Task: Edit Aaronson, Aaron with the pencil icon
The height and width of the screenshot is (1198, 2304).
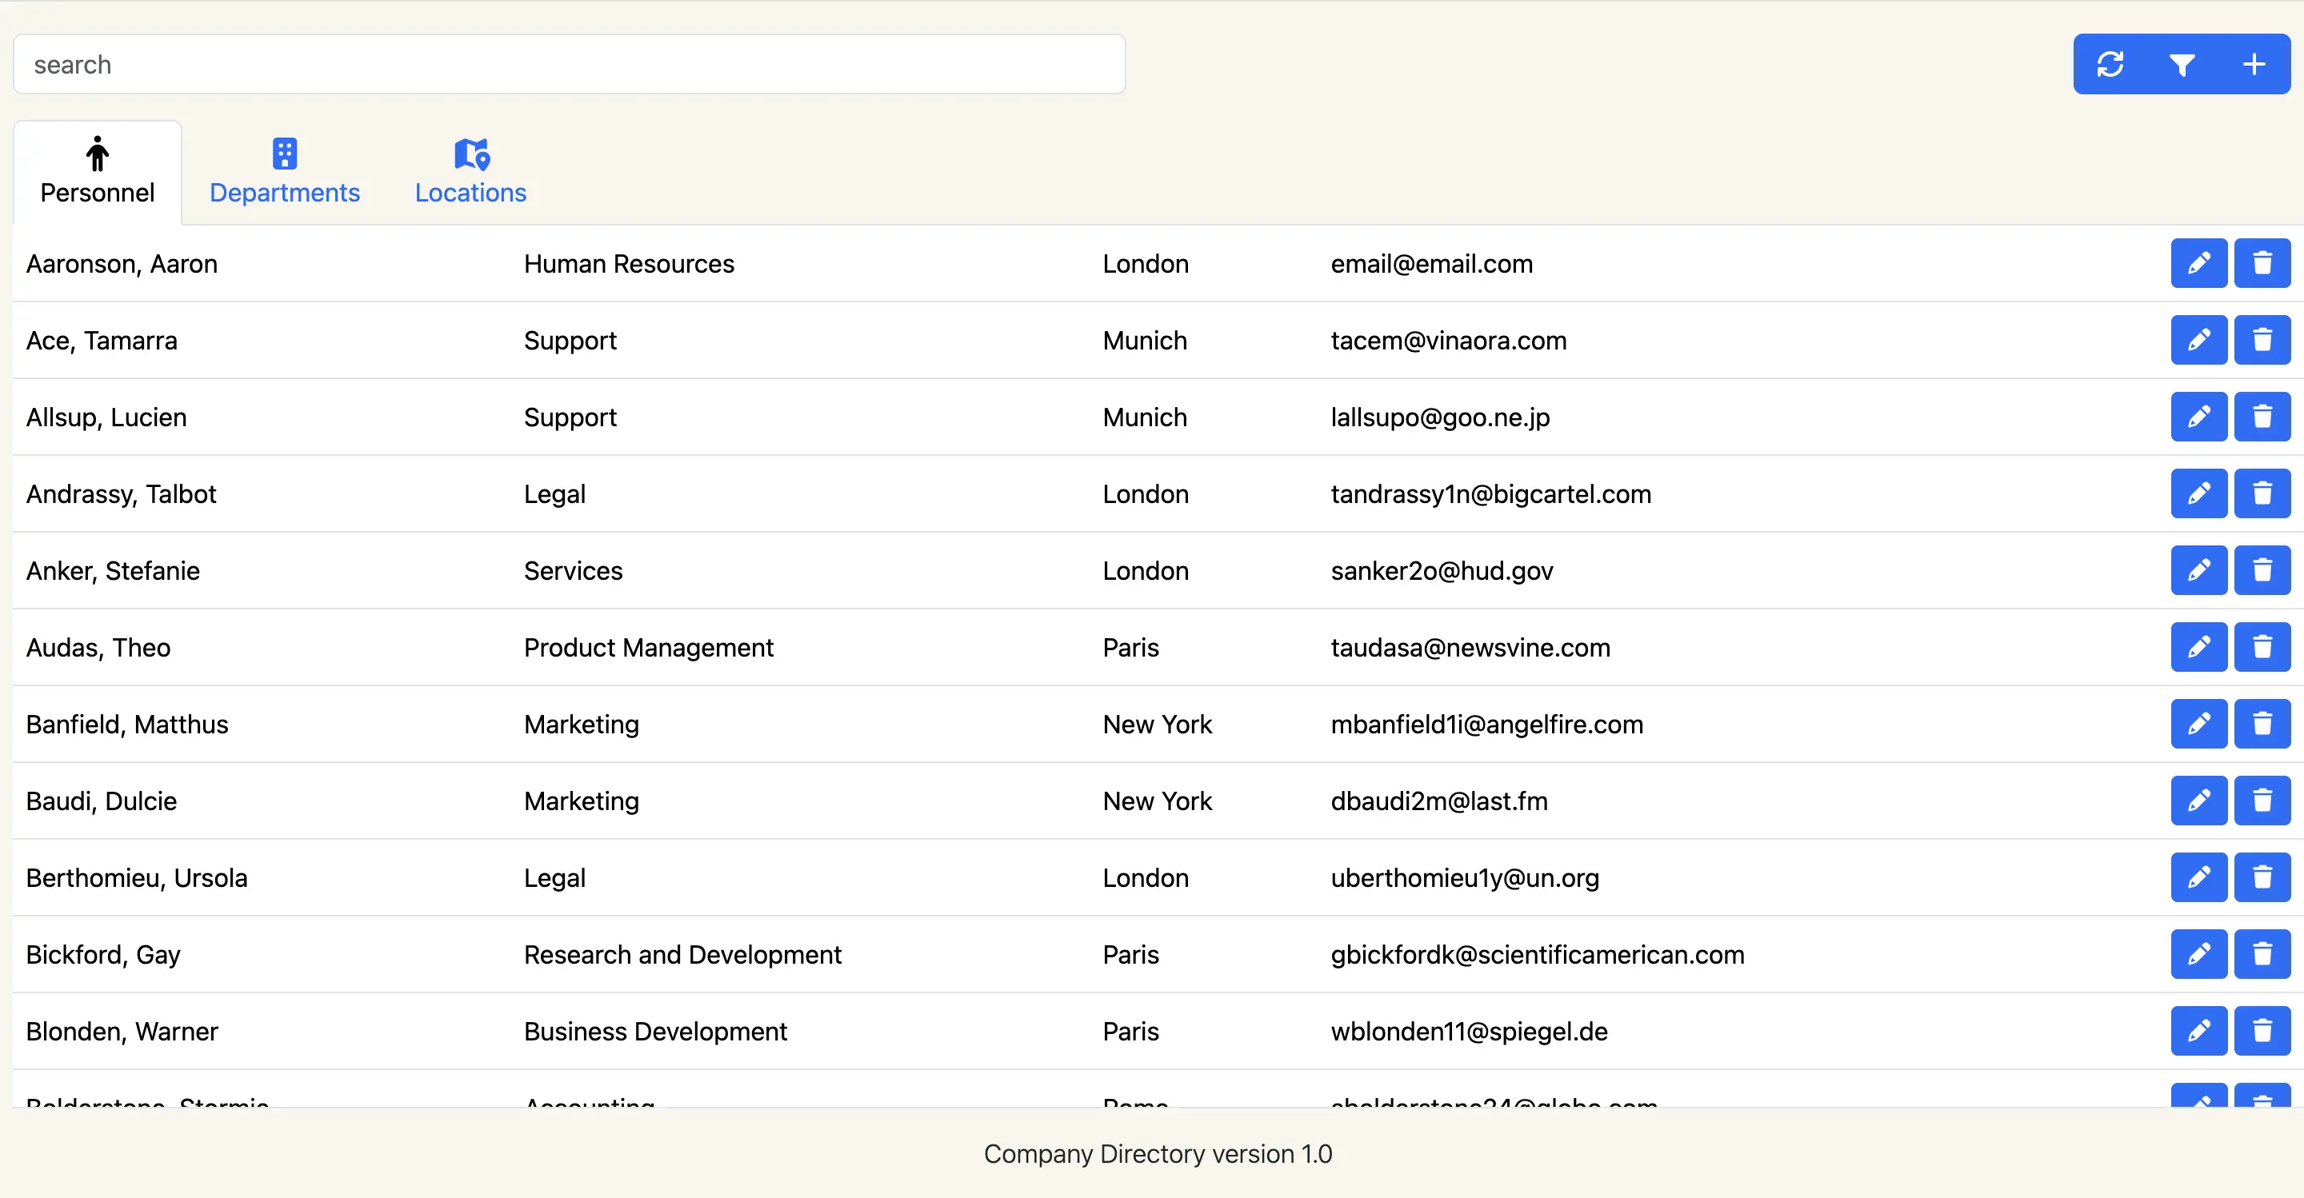Action: click(2199, 263)
